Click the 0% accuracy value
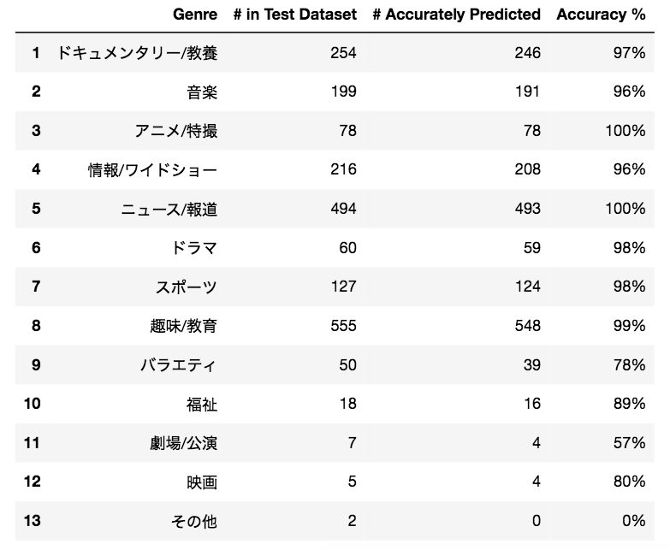Image resolution: width=670 pixels, height=550 pixels. tap(632, 521)
